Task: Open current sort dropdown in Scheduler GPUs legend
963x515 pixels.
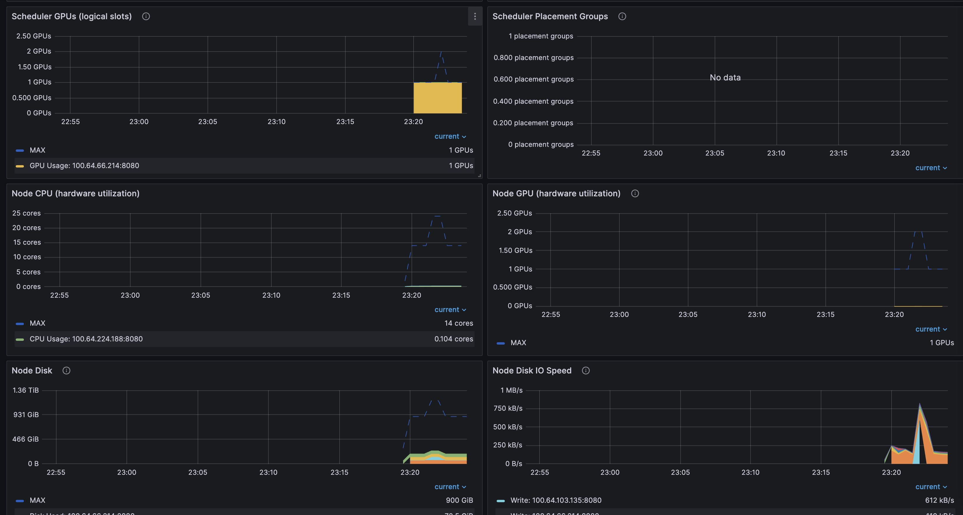Action: [450, 136]
